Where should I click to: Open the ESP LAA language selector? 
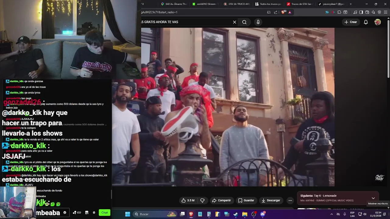353,214
